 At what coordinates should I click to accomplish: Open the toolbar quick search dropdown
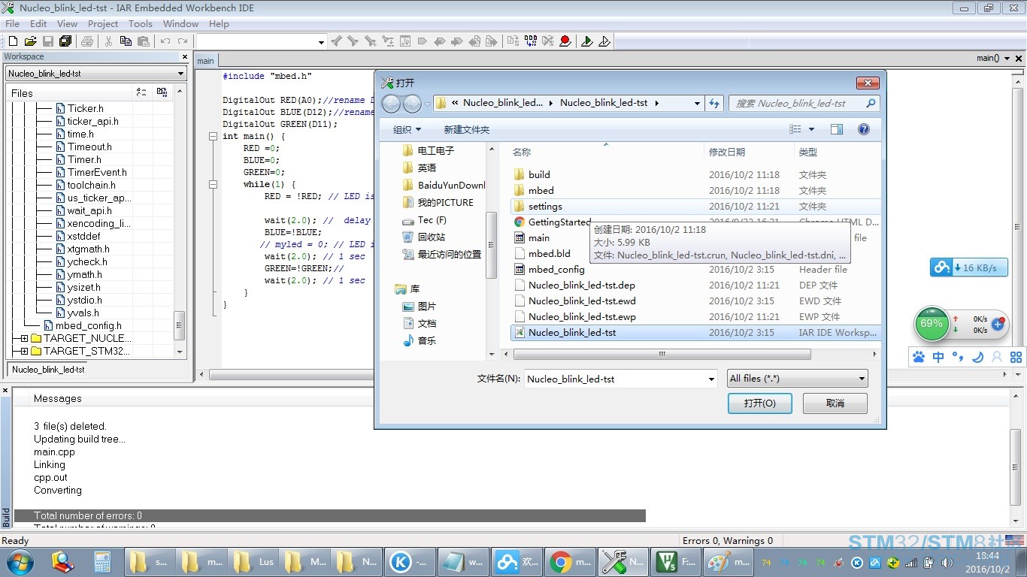pyautogui.click(x=321, y=42)
